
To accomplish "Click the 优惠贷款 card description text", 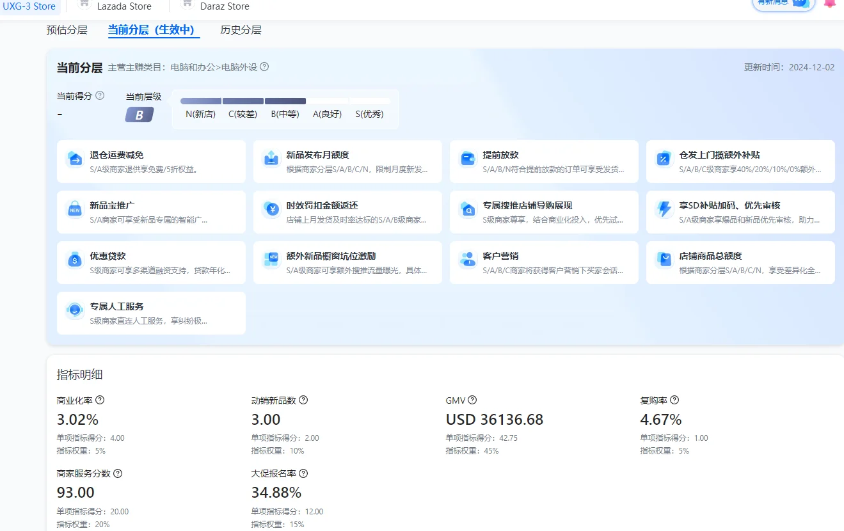I will [160, 271].
